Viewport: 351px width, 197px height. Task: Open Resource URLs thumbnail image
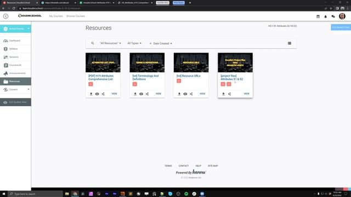click(x=191, y=62)
